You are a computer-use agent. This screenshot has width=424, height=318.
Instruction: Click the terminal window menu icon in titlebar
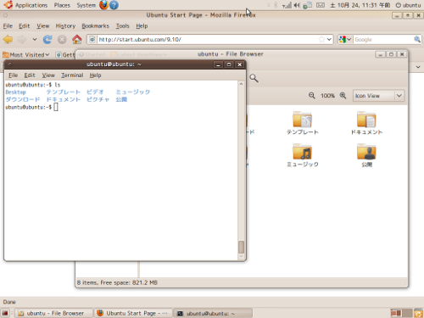(x=9, y=64)
